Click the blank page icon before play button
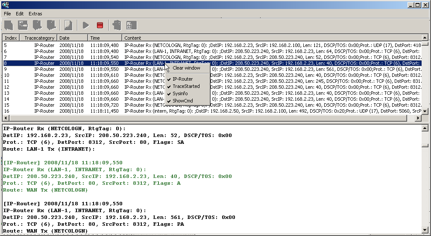 [x=68, y=26]
